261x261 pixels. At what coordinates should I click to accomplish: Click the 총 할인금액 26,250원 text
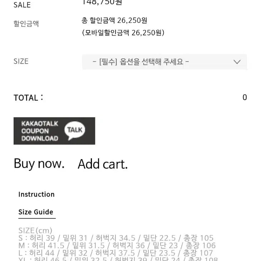point(114,20)
